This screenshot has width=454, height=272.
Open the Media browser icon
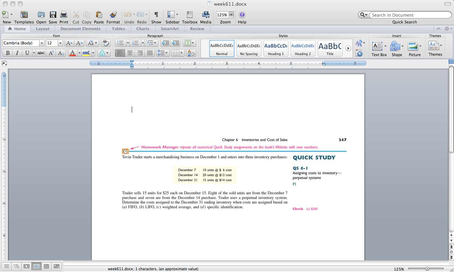tap(206, 15)
